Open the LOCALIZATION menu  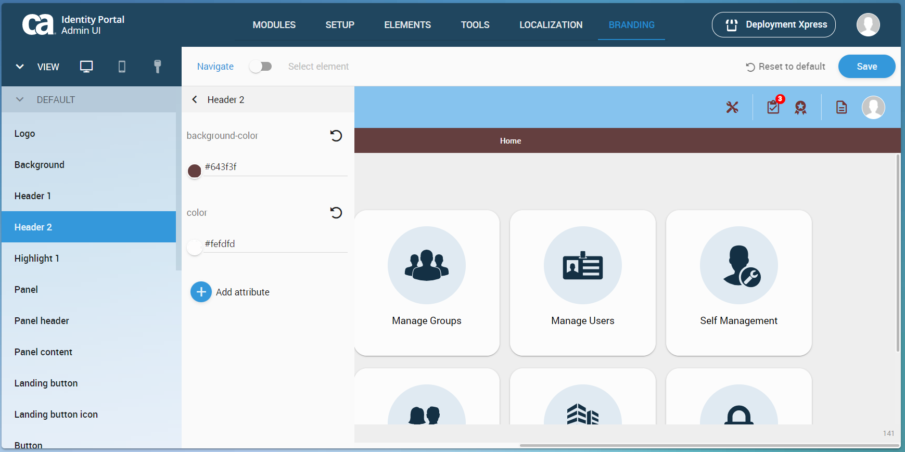pyautogui.click(x=551, y=25)
